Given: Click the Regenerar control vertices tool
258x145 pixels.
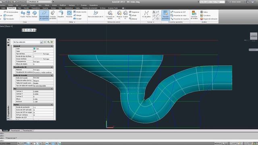Looking at the screenshot, I should 134,12.
